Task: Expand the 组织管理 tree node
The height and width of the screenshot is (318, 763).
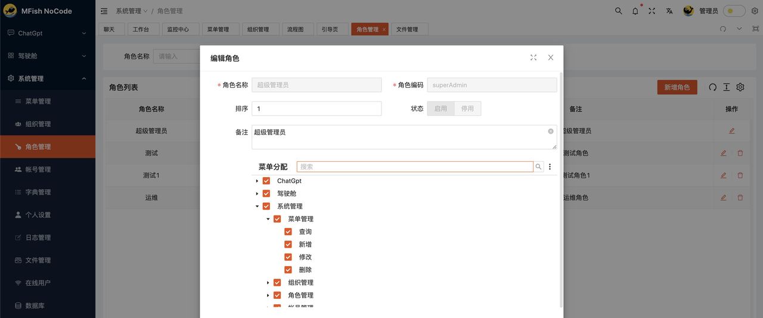Action: [x=268, y=283]
